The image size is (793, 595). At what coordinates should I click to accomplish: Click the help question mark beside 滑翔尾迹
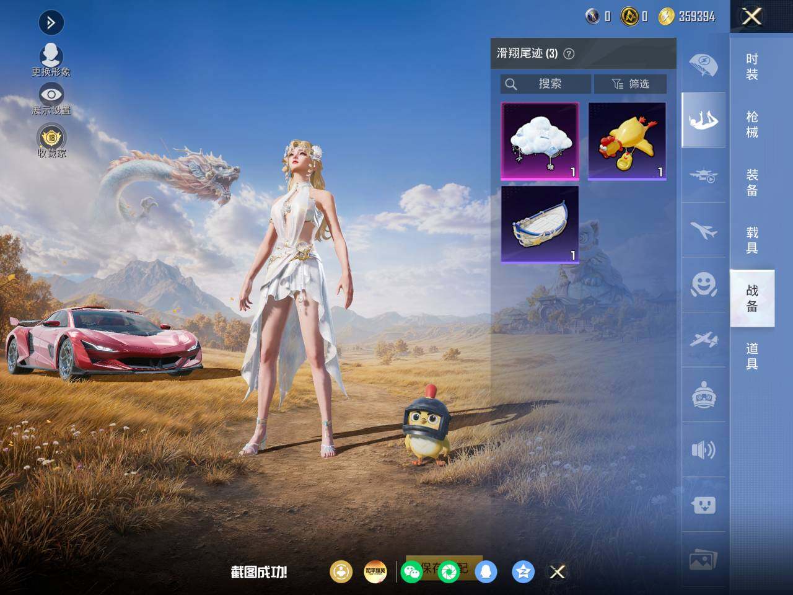pyautogui.click(x=569, y=54)
